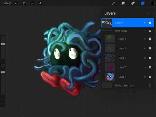Add a new layer with plus
Viewport: 156px width, 117px height.
coord(150,13)
